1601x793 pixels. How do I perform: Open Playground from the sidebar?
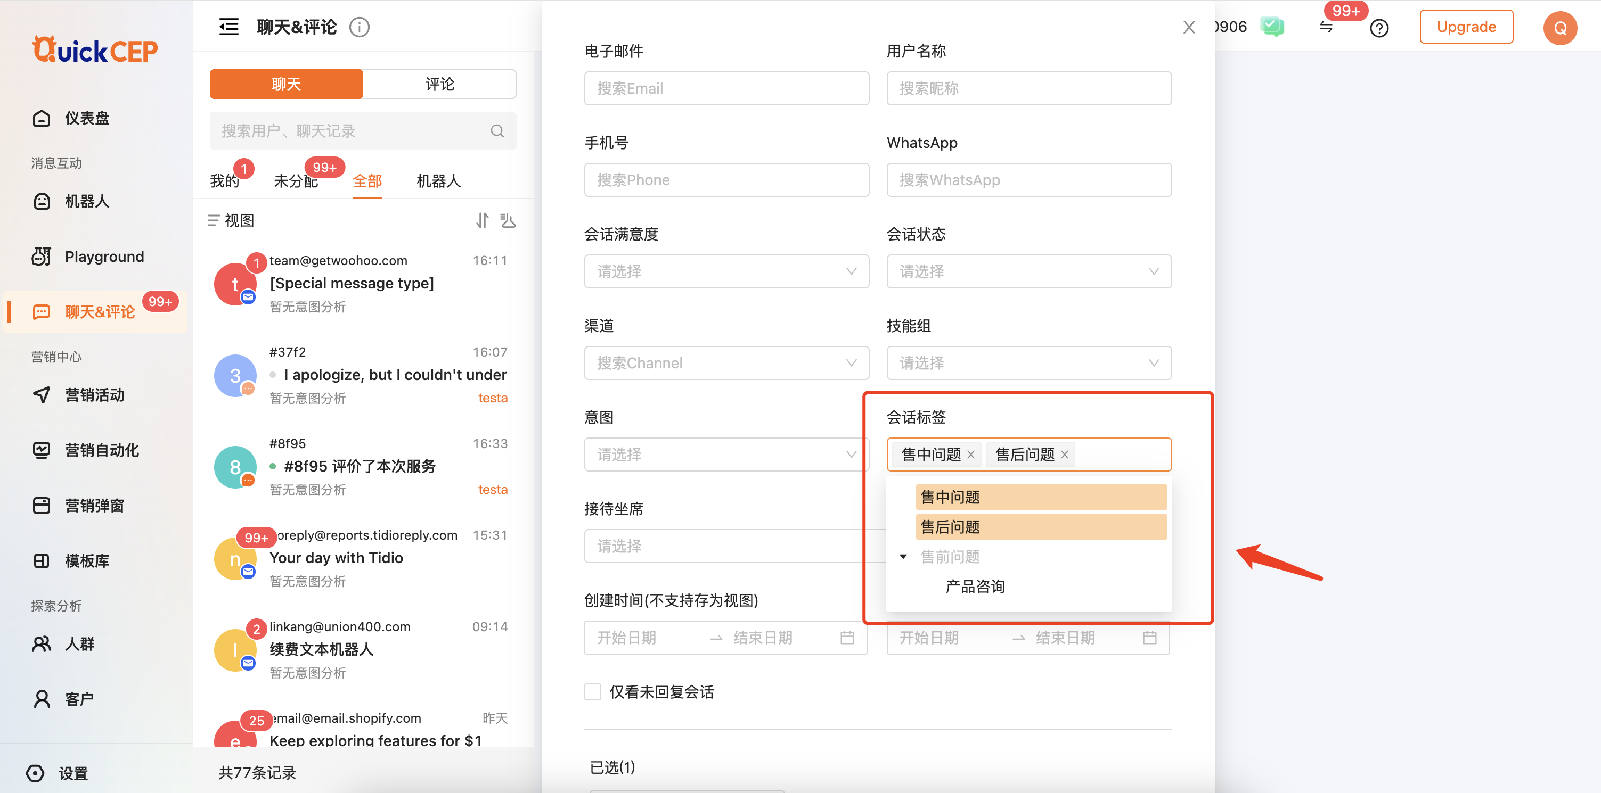(x=104, y=257)
